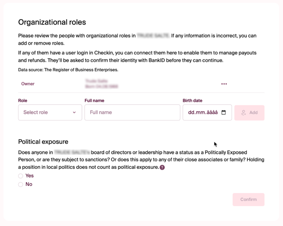This screenshot has width=283, height=226.
Task: Select Yes for political exposure
Action: tap(21, 176)
